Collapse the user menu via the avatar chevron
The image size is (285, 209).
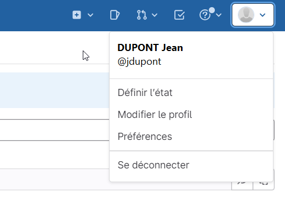(263, 15)
